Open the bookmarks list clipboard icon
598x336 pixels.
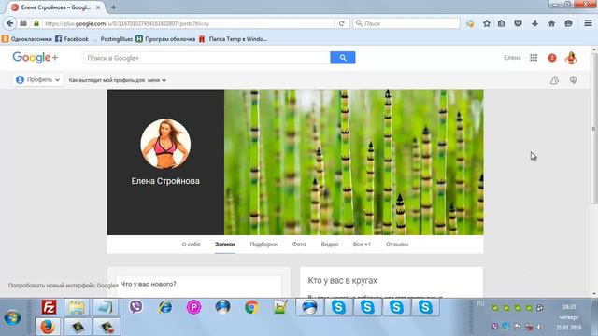point(501,23)
